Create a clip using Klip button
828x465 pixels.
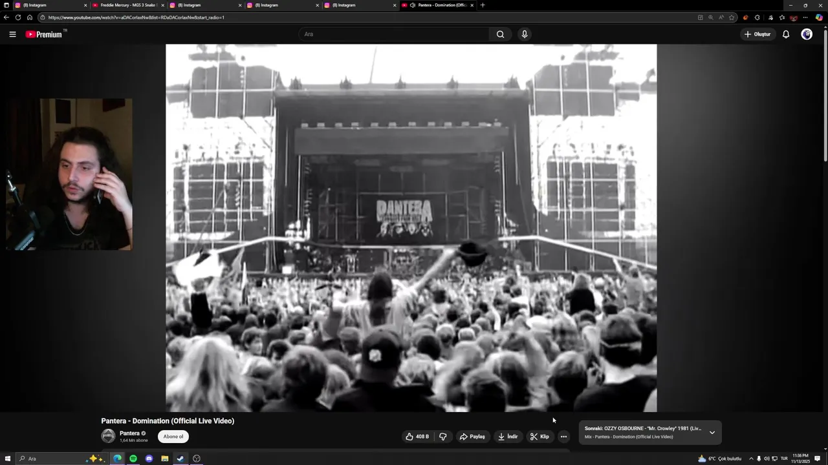539,437
